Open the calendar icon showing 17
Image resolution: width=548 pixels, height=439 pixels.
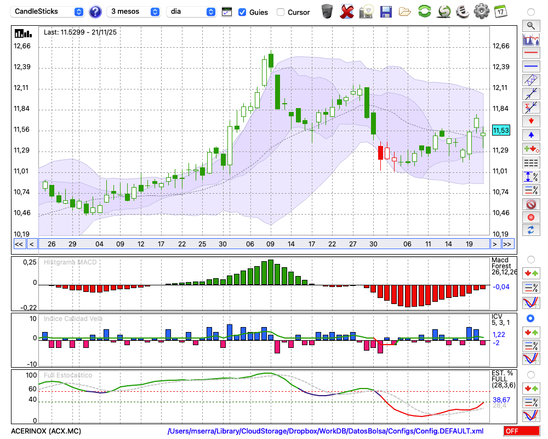500,12
